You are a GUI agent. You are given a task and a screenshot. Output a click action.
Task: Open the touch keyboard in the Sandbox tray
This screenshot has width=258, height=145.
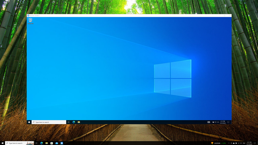(x=209, y=122)
